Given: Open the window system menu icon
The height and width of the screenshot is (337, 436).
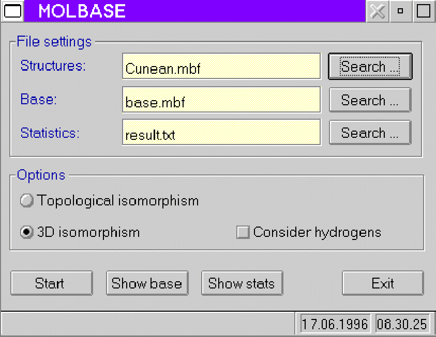Looking at the screenshot, I should (x=12, y=11).
